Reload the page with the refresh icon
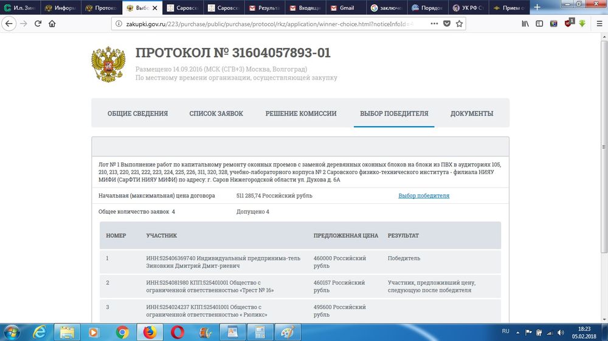The image size is (608, 341). click(38, 24)
